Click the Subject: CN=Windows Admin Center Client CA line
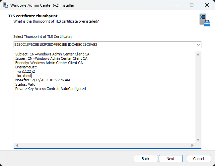This screenshot has height=166, width=215. (52, 54)
